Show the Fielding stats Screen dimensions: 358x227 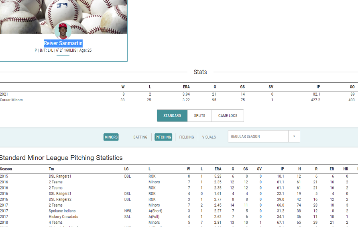[187, 137]
